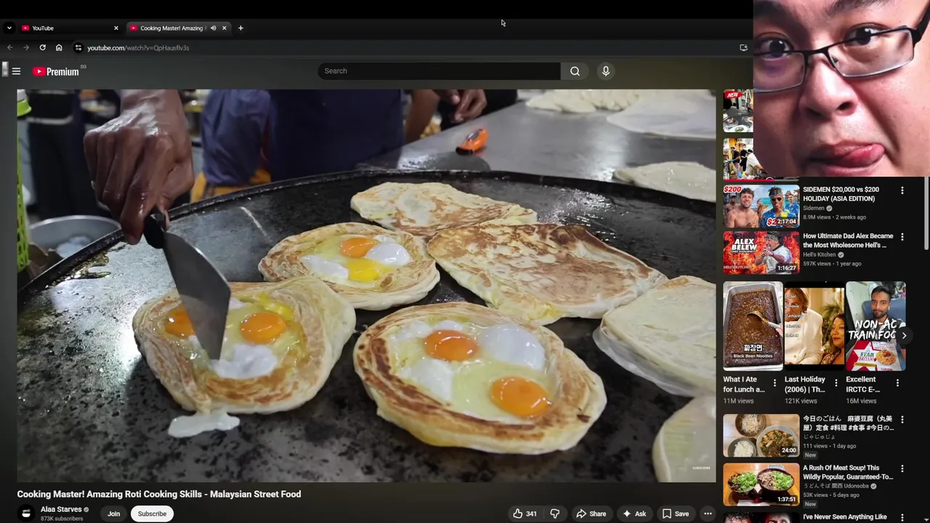Expand the tab search dropdown arrow
This screenshot has height=523, width=930.
point(9,28)
